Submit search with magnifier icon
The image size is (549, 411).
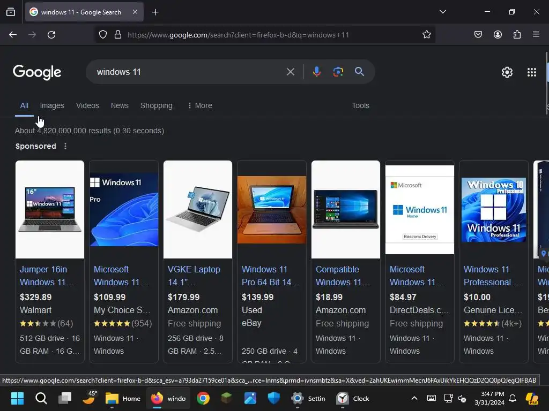coord(359,72)
